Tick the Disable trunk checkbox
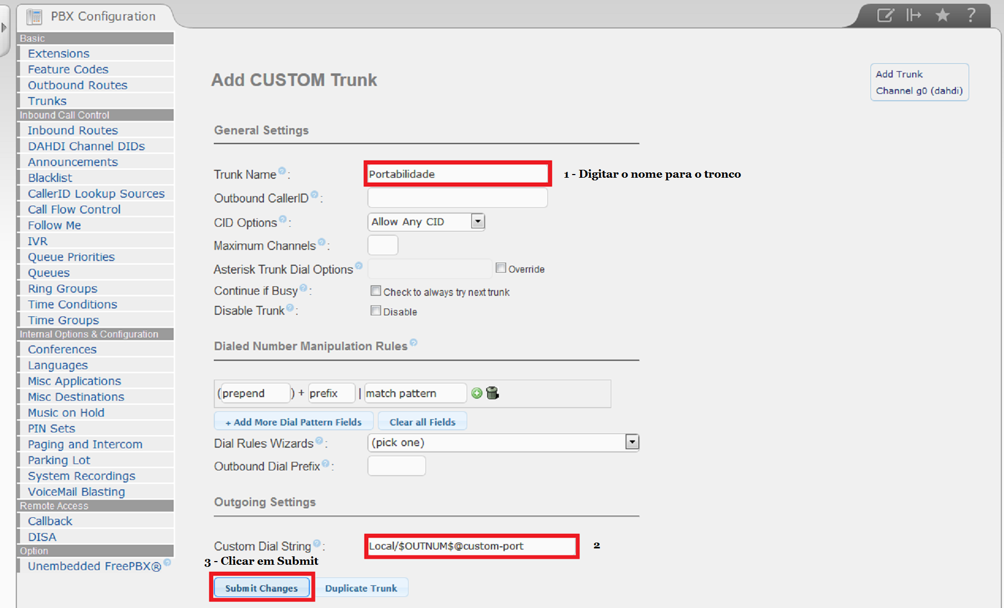Image resolution: width=1004 pixels, height=608 pixels. (x=376, y=311)
